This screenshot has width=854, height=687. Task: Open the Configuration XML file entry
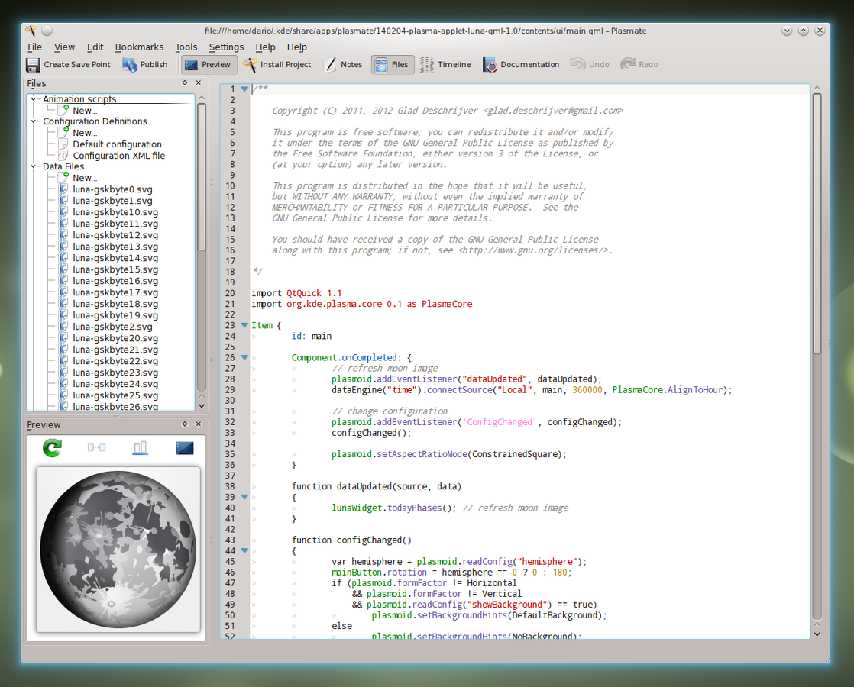(x=118, y=156)
